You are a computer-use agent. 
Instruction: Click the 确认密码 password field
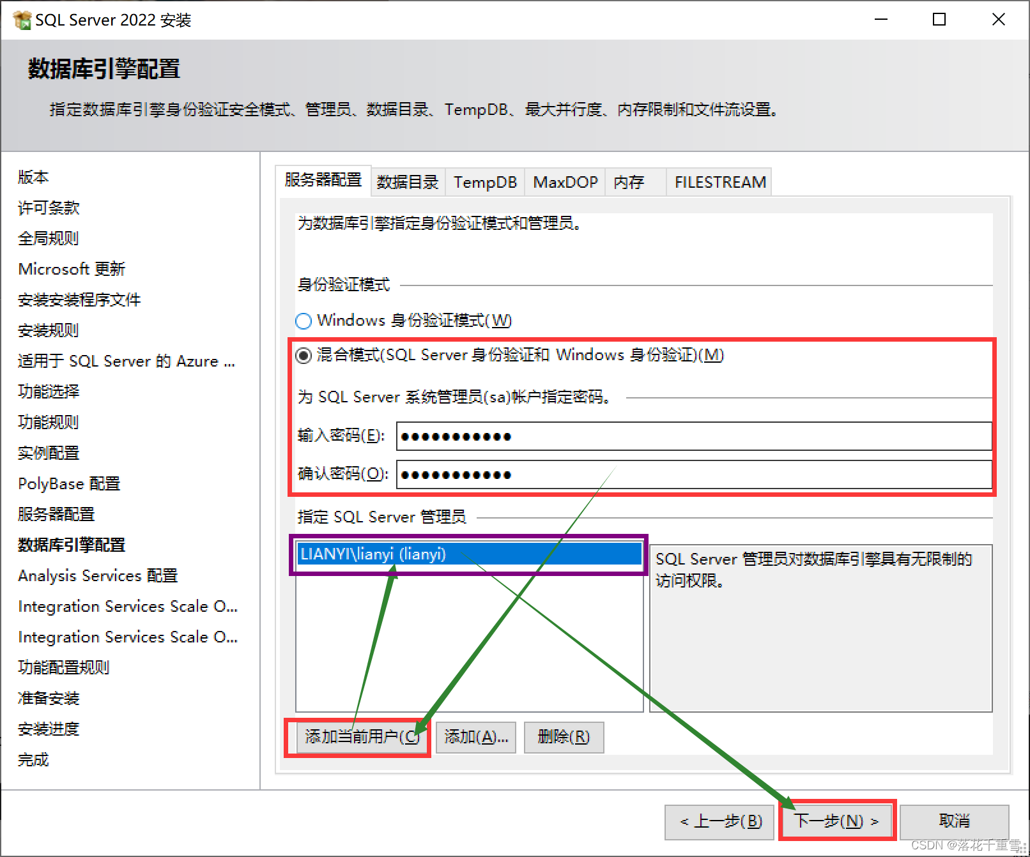point(694,474)
